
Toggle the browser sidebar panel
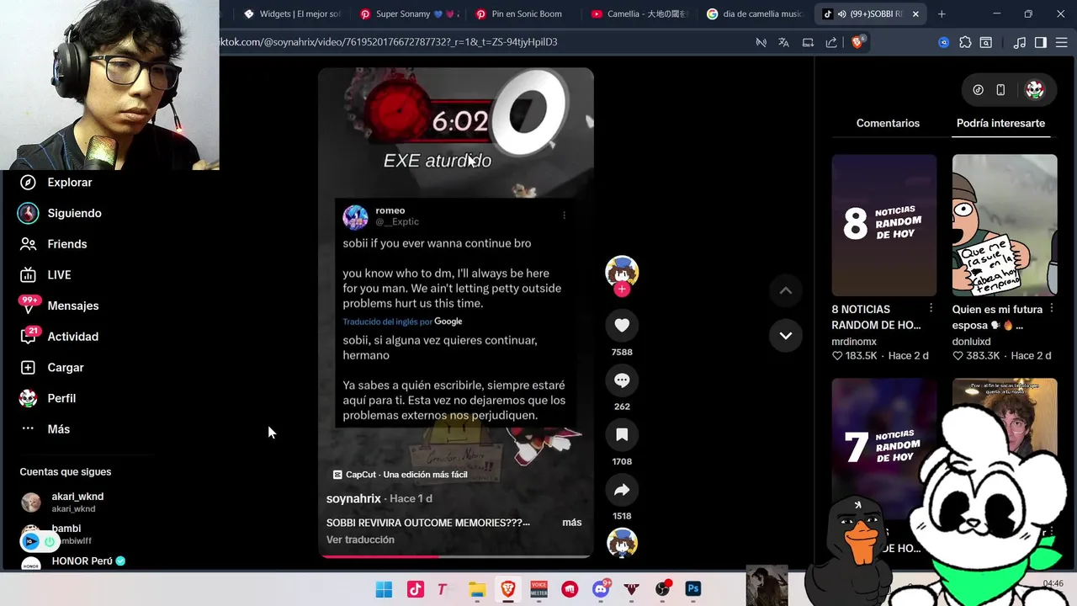pyautogui.click(x=1041, y=43)
